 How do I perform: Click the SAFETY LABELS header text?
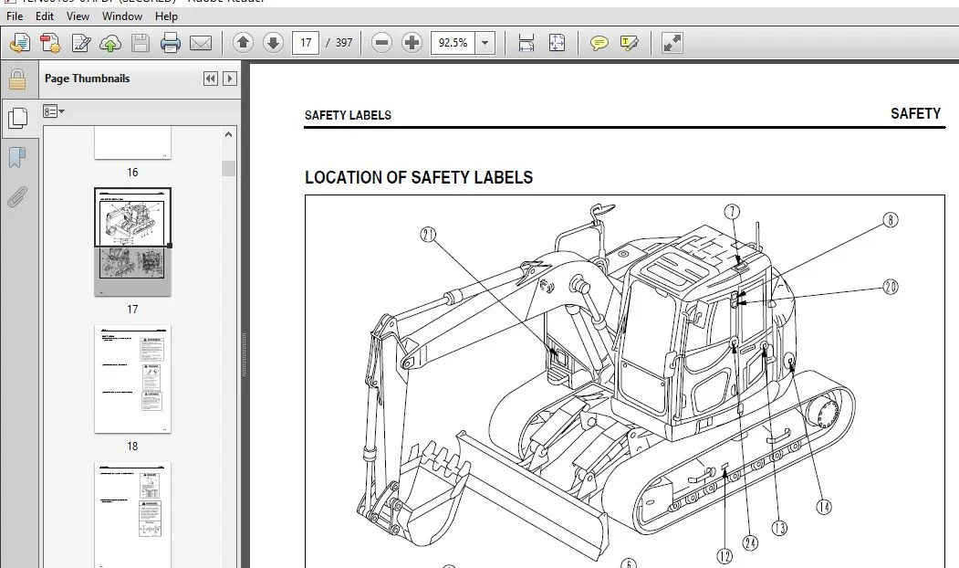348,115
